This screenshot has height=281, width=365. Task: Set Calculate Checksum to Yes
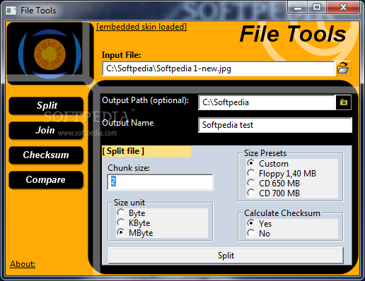259,223
